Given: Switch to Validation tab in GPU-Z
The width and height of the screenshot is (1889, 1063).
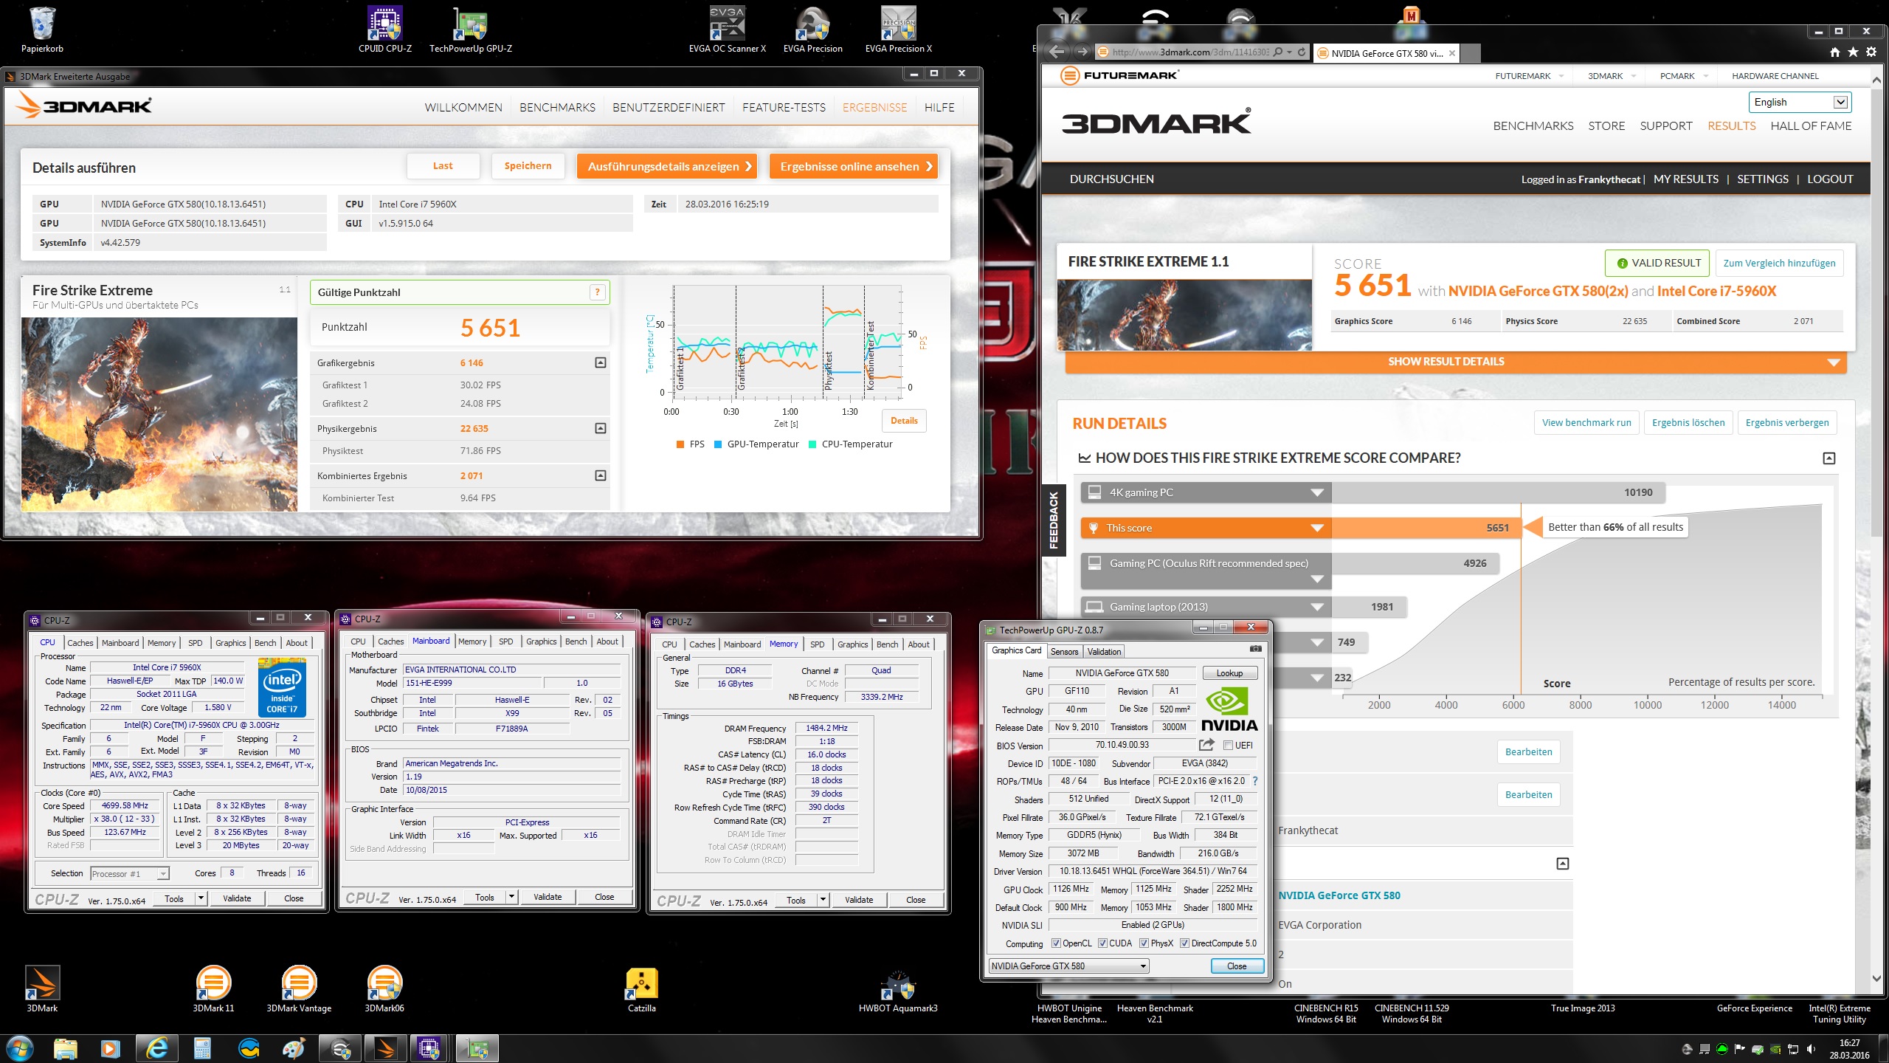Looking at the screenshot, I should pyautogui.click(x=1104, y=651).
